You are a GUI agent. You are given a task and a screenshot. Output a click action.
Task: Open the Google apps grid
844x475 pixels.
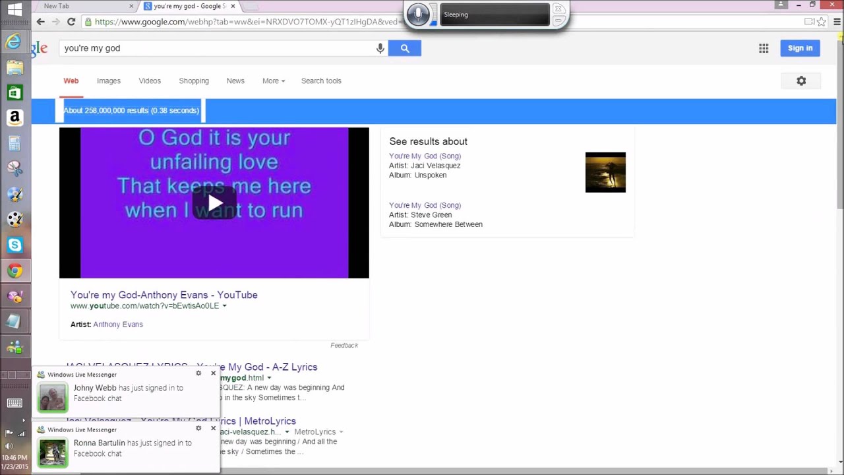coord(763,47)
